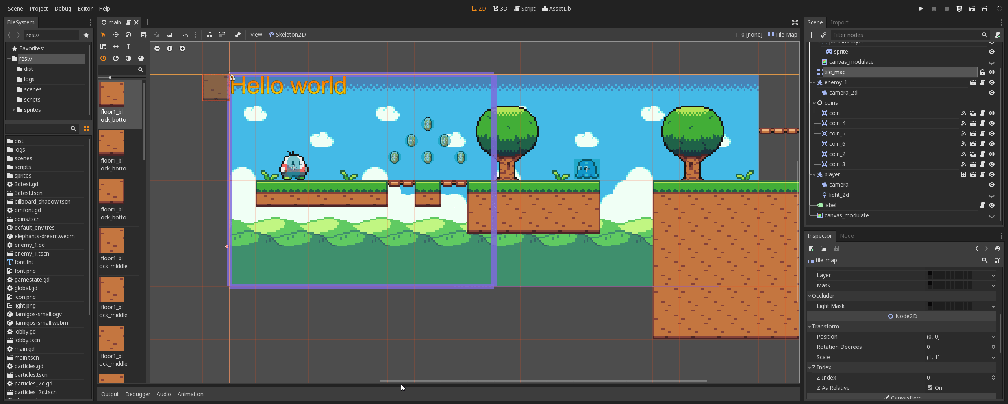Play the project
The height and width of the screenshot is (404, 1008).
tap(921, 9)
